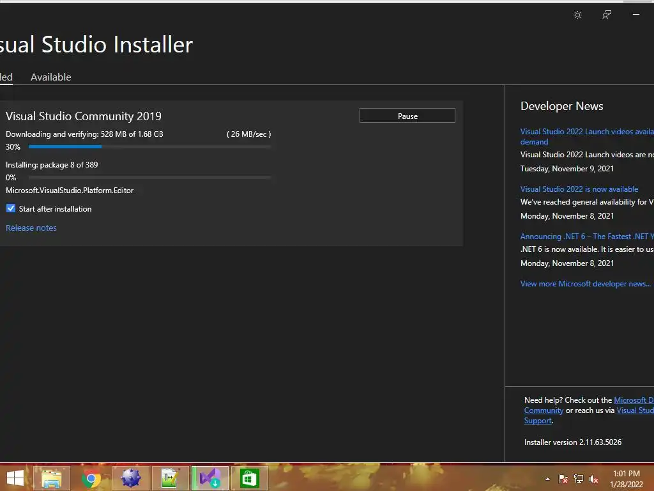Show hidden system tray icons
The width and height of the screenshot is (654, 491).
547,479
